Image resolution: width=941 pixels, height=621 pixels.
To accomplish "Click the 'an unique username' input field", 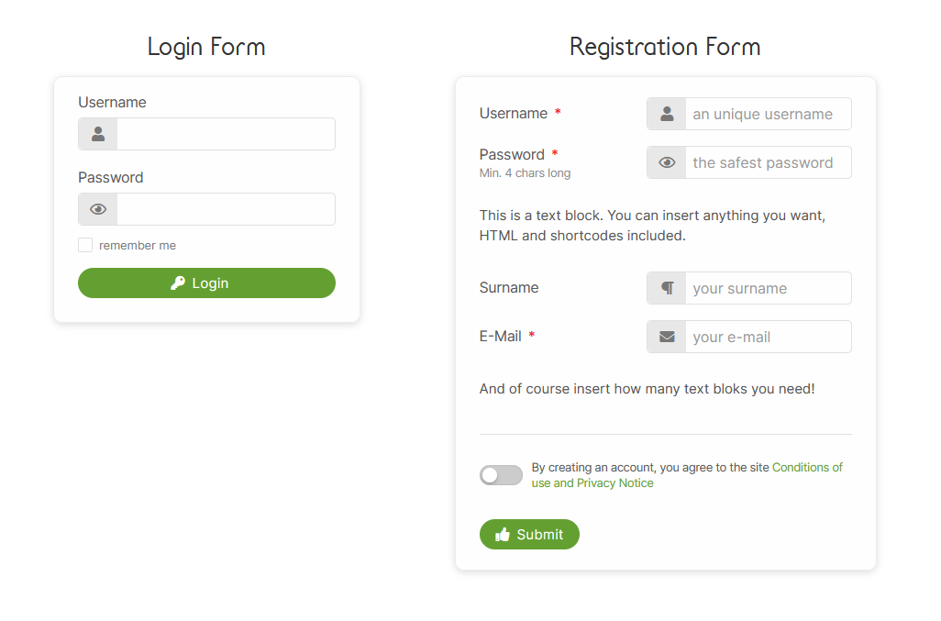I will [x=768, y=114].
